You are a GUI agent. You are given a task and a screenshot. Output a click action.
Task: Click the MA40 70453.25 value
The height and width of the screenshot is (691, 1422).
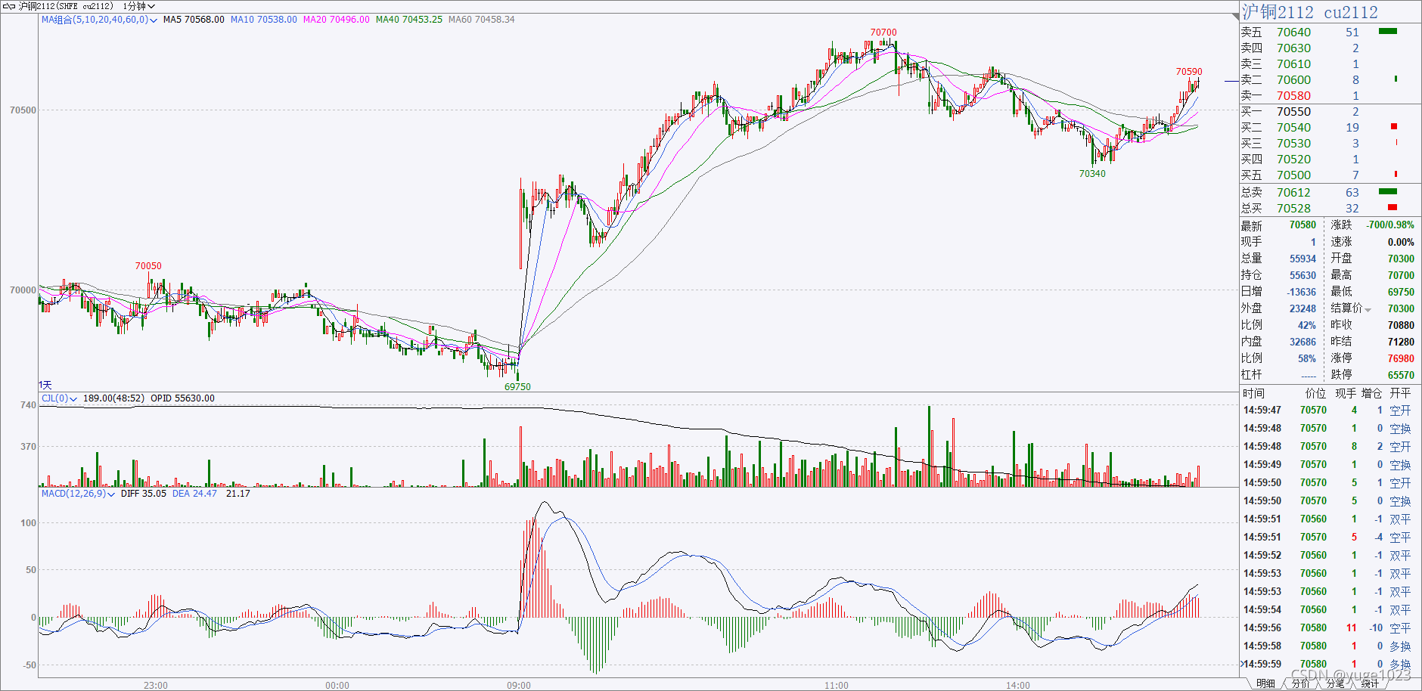[408, 20]
